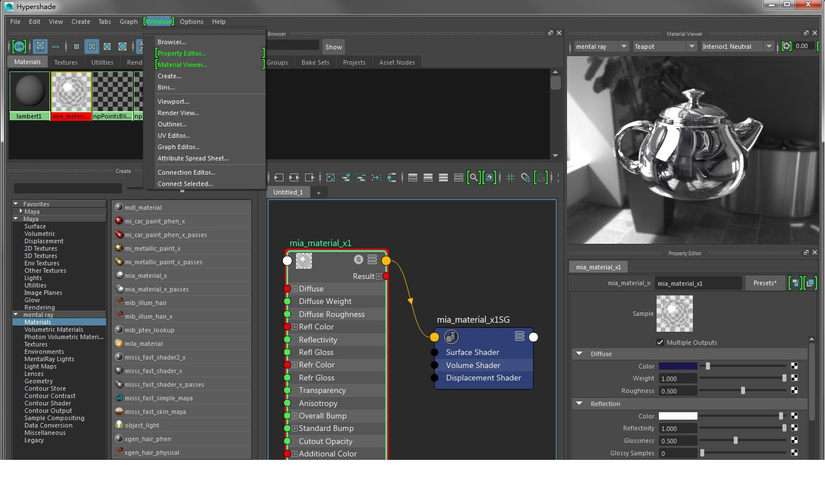Click add selected nodes to graph icon
Screen dimensions: 825x478
[x=346, y=177]
